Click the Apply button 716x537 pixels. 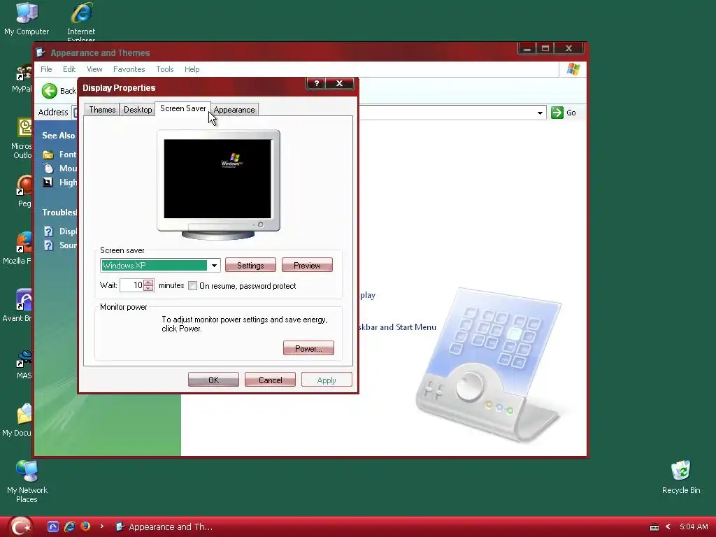[327, 380]
